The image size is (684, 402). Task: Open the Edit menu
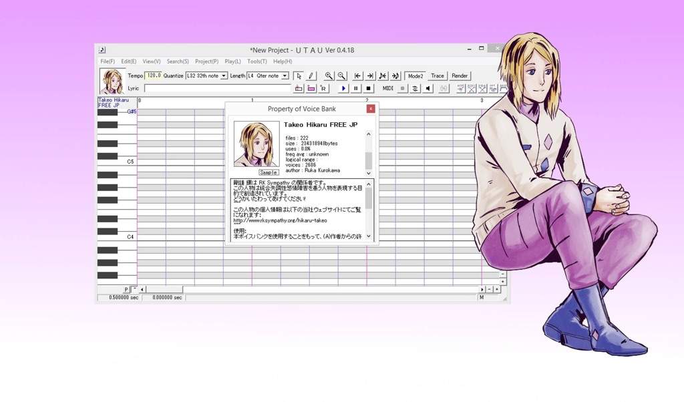(129, 61)
